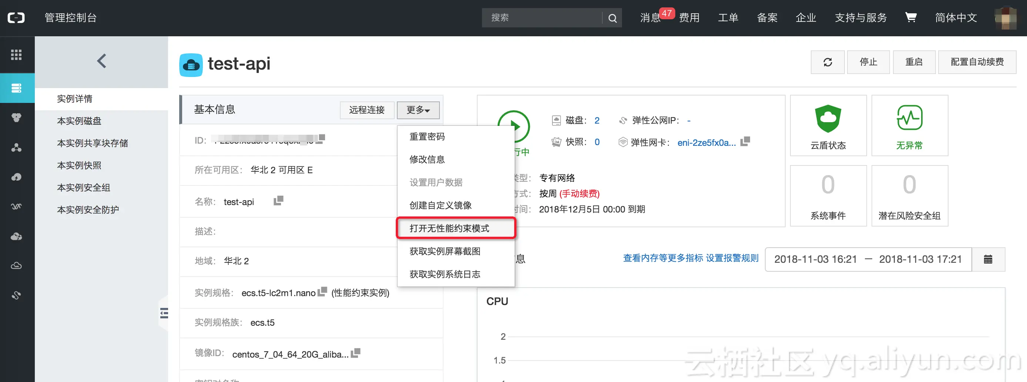Image resolution: width=1027 pixels, height=382 pixels.
Task: Select 打开无性能约束模式 menu option
Action: pyautogui.click(x=449, y=228)
